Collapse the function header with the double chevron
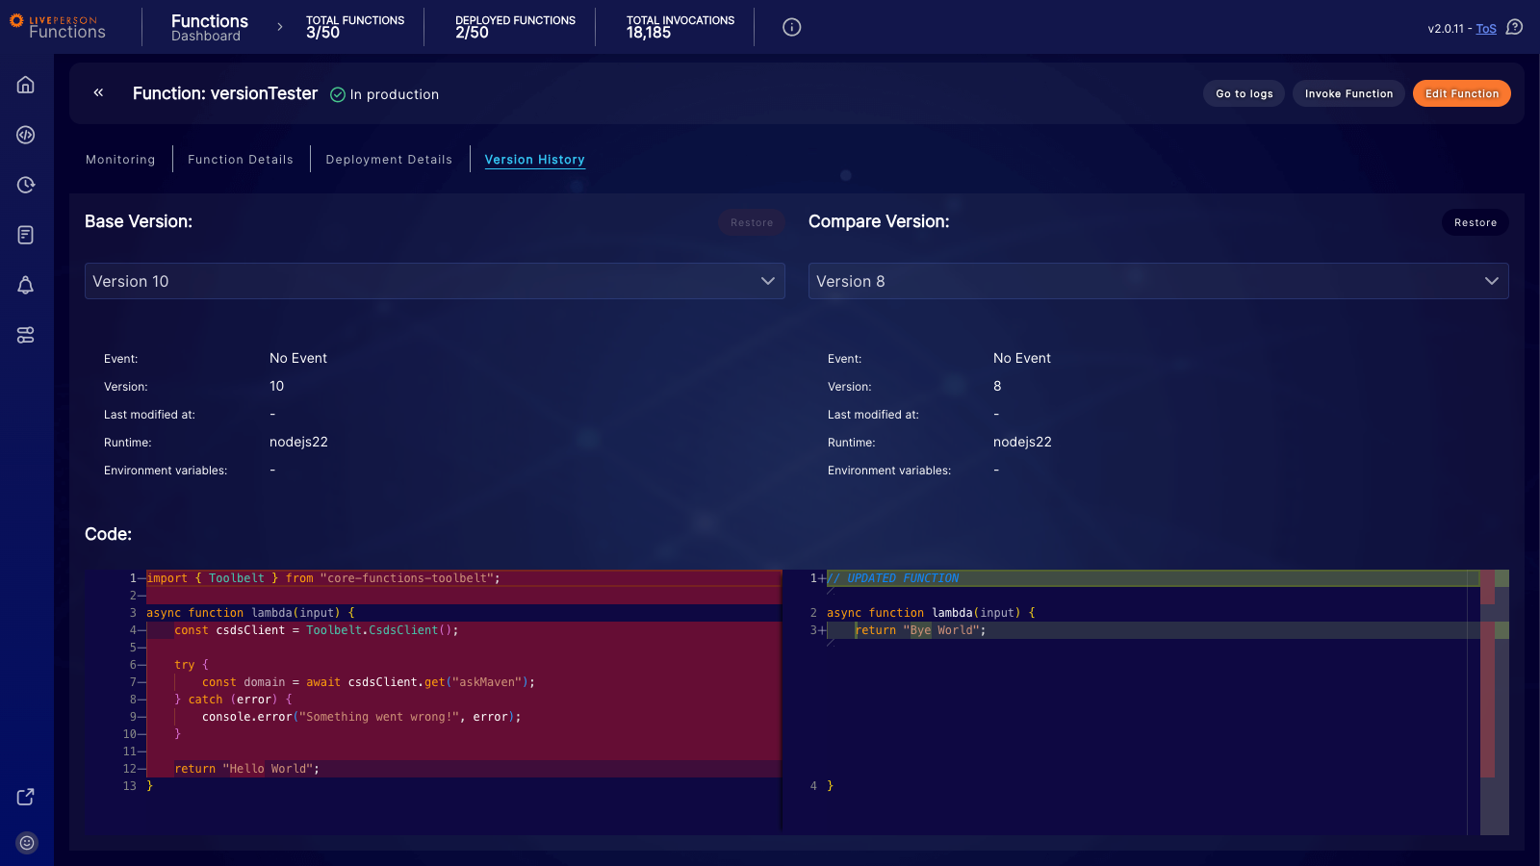Viewport: 1540px width, 866px height. click(98, 92)
